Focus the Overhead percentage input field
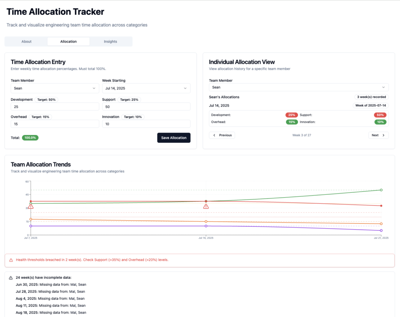Image resolution: width=400 pixels, height=317 pixels. point(55,124)
